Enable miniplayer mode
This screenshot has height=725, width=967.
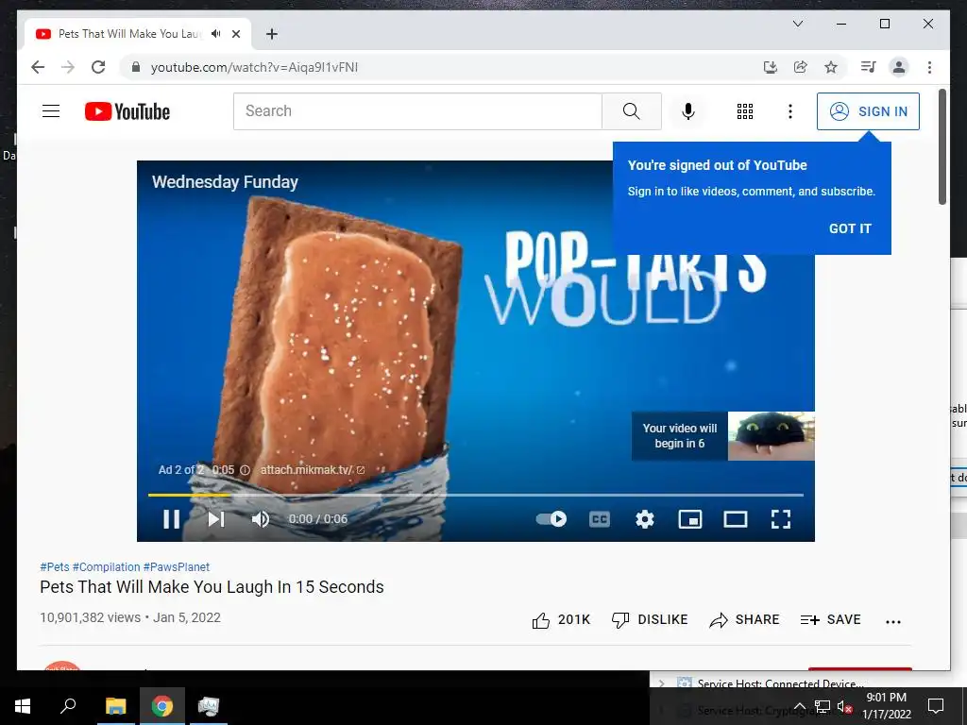tap(690, 519)
